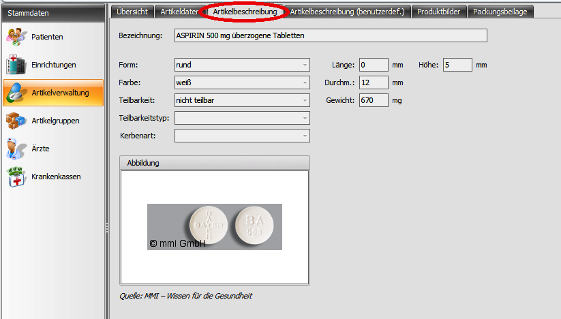This screenshot has height=319, width=561.
Task: Open the empty Teilbarkeitstyp dropdown
Action: (x=242, y=118)
